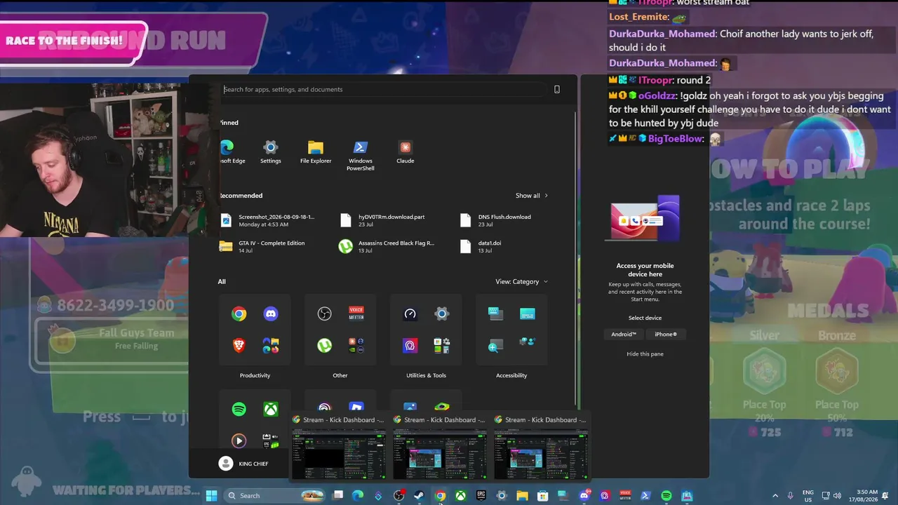
Task: Open the speed test app in Utilities & Tools
Action: (410, 314)
